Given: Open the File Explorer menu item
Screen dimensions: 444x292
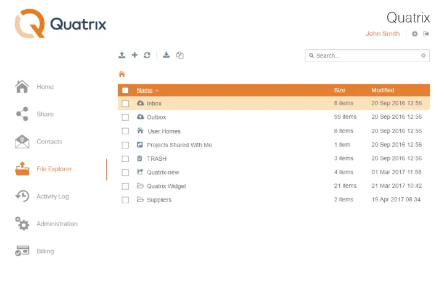Looking at the screenshot, I should 54,169.
